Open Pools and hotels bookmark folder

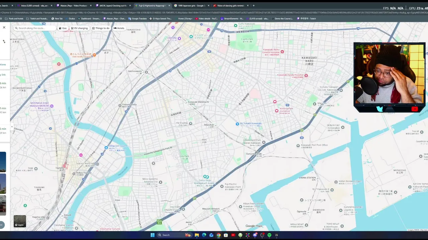pyautogui.click(x=14, y=19)
